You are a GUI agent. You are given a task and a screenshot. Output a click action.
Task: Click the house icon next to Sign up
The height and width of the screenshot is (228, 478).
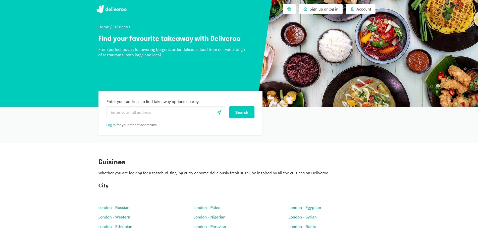[305, 9]
